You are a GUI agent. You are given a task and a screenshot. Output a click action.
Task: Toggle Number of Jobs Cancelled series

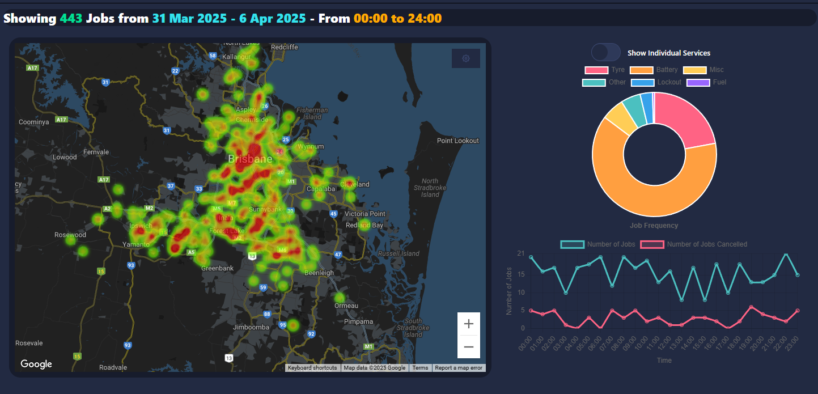[x=693, y=244]
